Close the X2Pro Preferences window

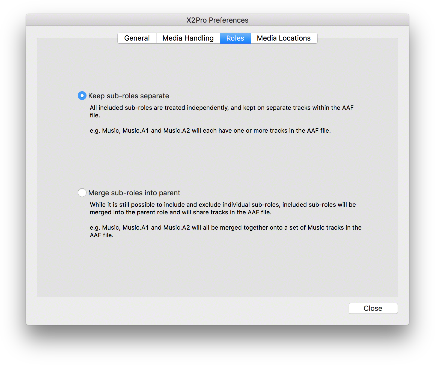pyautogui.click(x=373, y=308)
